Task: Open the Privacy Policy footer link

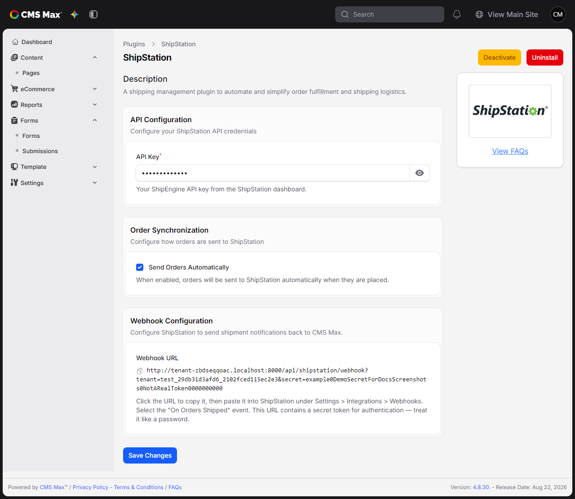Action: tap(91, 487)
